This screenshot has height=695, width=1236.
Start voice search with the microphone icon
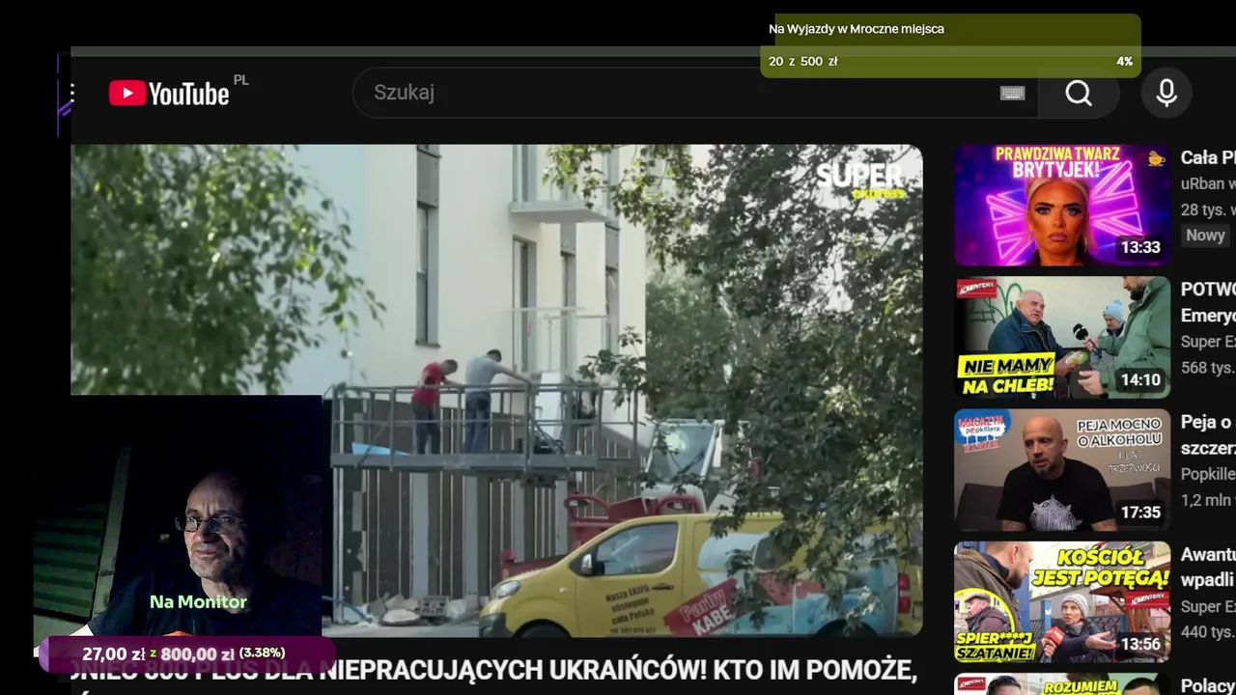[1166, 93]
